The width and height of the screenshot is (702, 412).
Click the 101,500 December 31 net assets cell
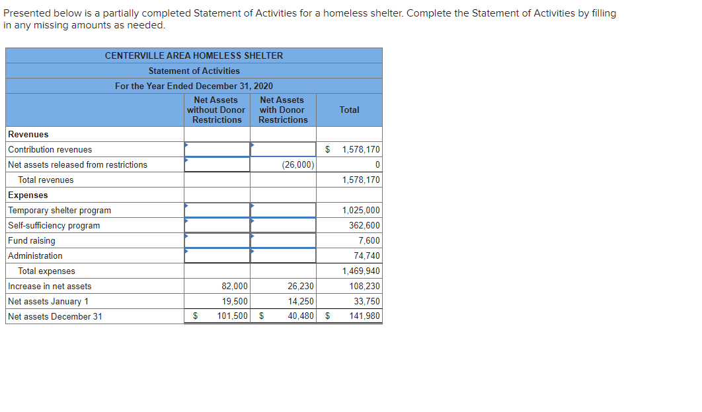[217, 316]
